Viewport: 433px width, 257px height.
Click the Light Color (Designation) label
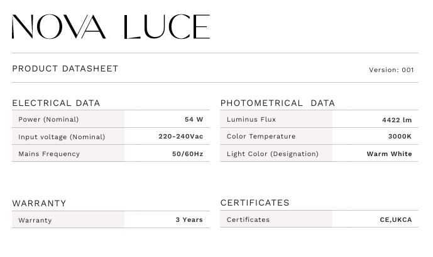pyautogui.click(x=272, y=154)
